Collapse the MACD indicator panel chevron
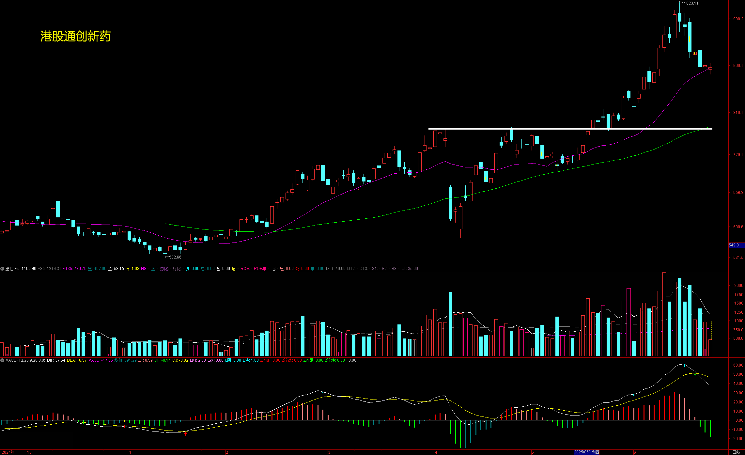The image size is (745, 455). coord(2,360)
